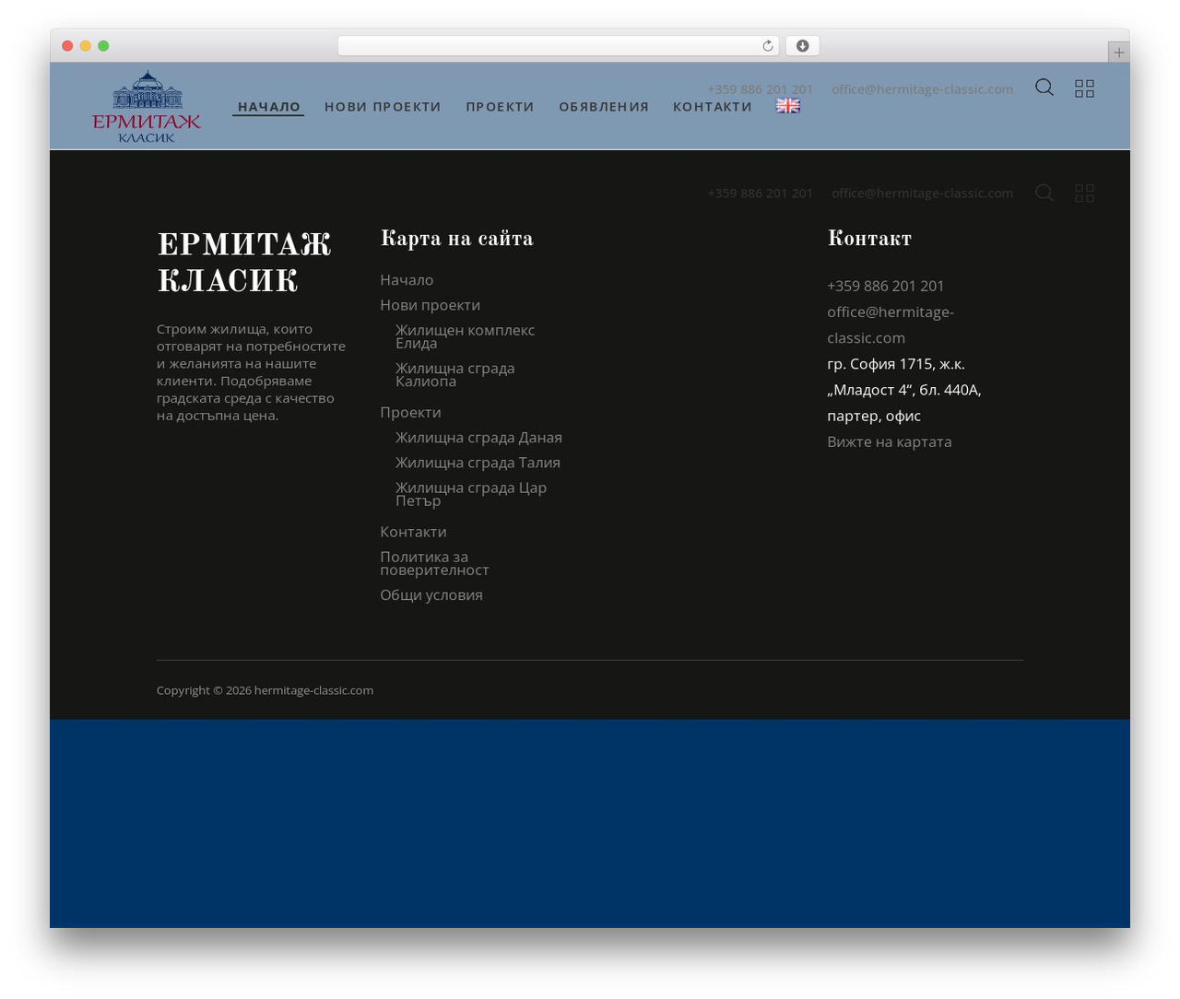Click the Ермитаж Класик logo
This screenshot has height=999, width=1180.
pos(147,106)
